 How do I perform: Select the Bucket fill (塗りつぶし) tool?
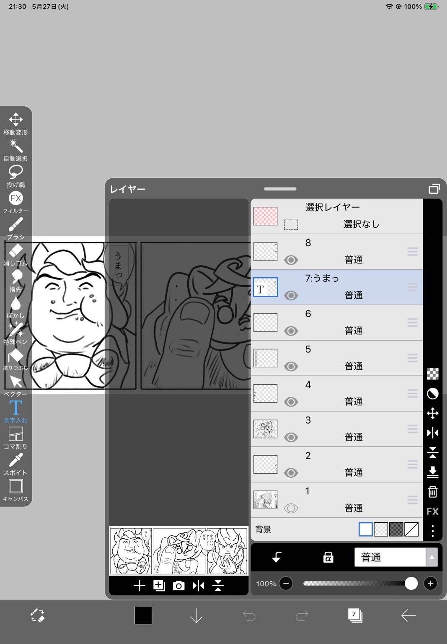click(x=16, y=359)
